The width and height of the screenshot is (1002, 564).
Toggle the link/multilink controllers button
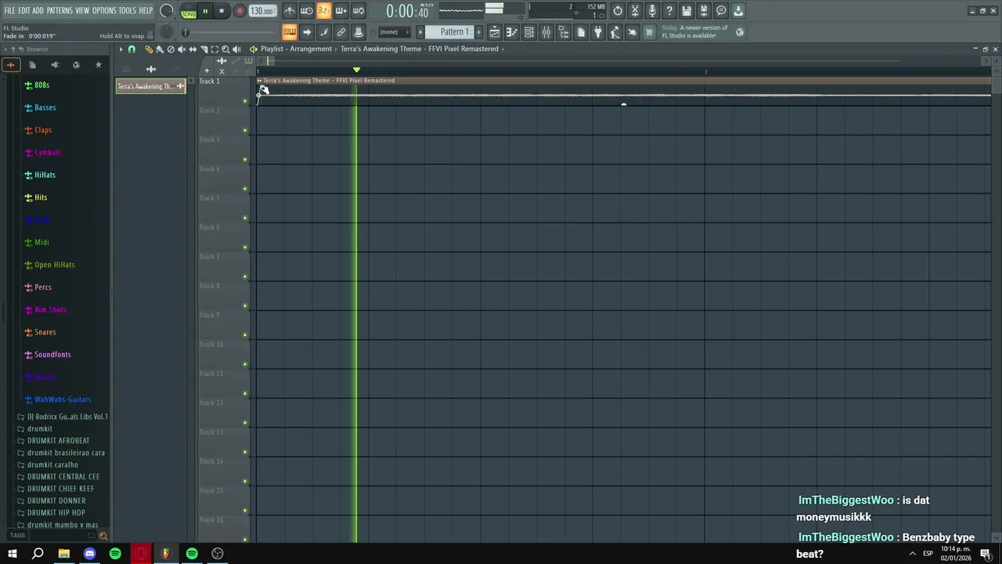click(x=341, y=32)
